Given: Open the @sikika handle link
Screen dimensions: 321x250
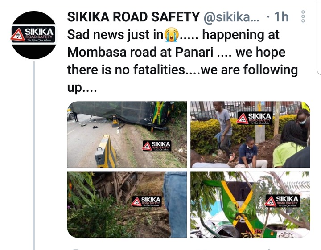Looking at the screenshot, I should [231, 17].
